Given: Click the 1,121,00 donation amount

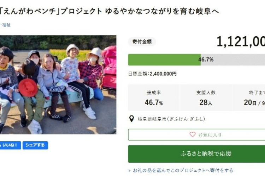Looking at the screenshot, I should click(240, 42).
